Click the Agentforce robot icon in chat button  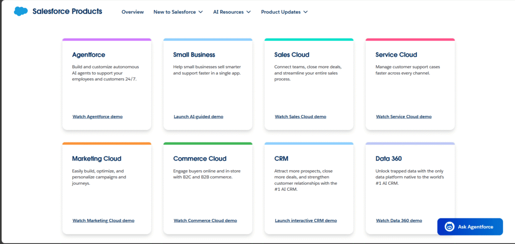(x=450, y=227)
